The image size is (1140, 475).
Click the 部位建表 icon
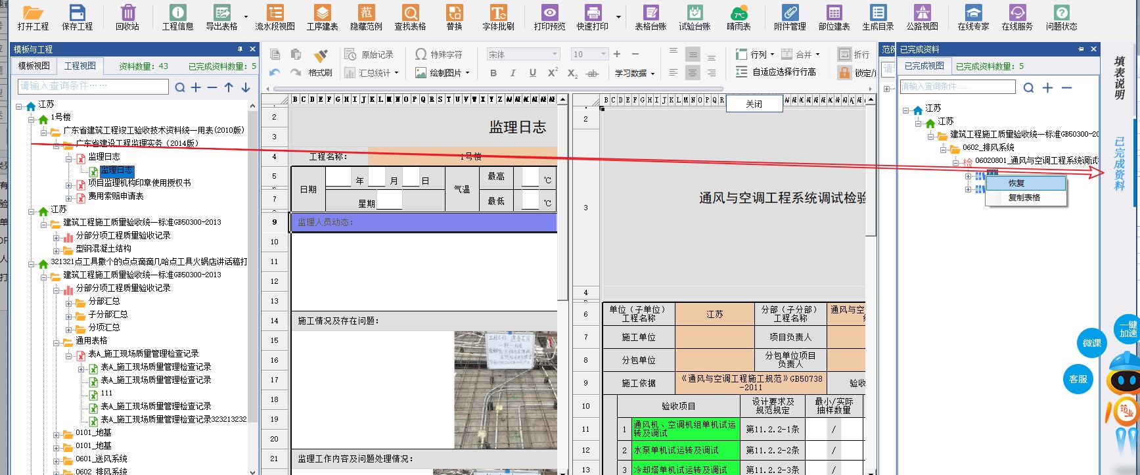pos(834,18)
